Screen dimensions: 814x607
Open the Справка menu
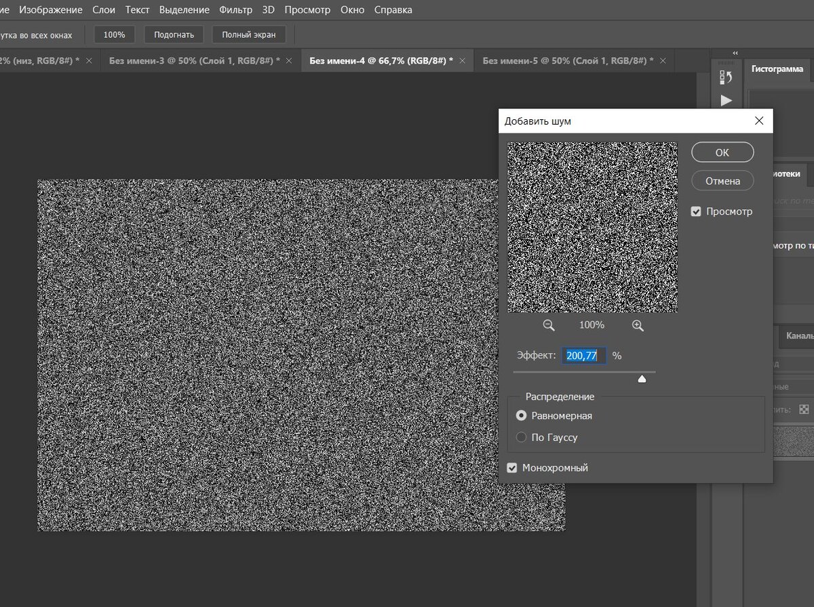393,10
